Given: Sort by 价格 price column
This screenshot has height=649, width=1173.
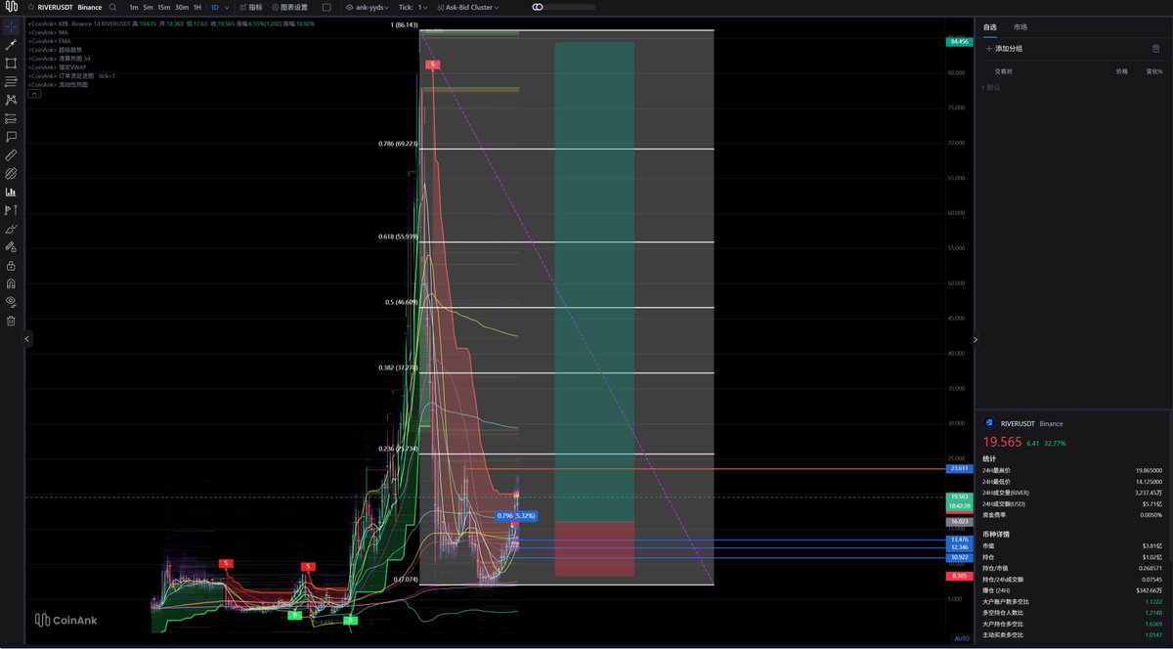Looking at the screenshot, I should [x=1121, y=71].
